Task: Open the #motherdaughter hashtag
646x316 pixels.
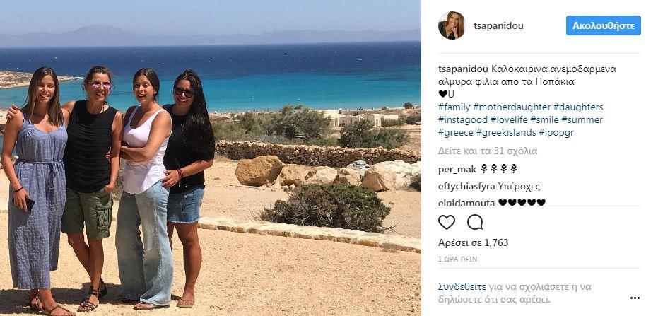Action: [x=512, y=107]
